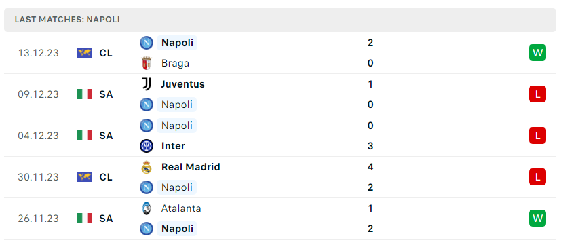Click the Atalanta club crest icon
The height and width of the screenshot is (245, 561).
point(147,208)
